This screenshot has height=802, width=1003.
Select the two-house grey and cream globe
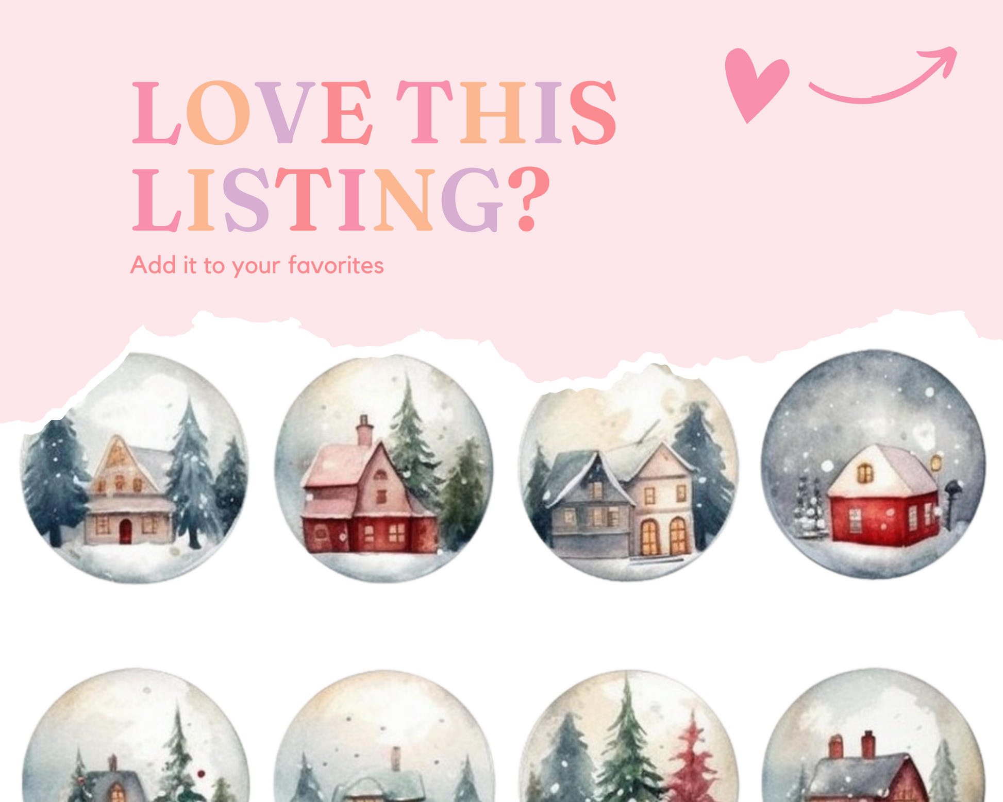coord(628,471)
